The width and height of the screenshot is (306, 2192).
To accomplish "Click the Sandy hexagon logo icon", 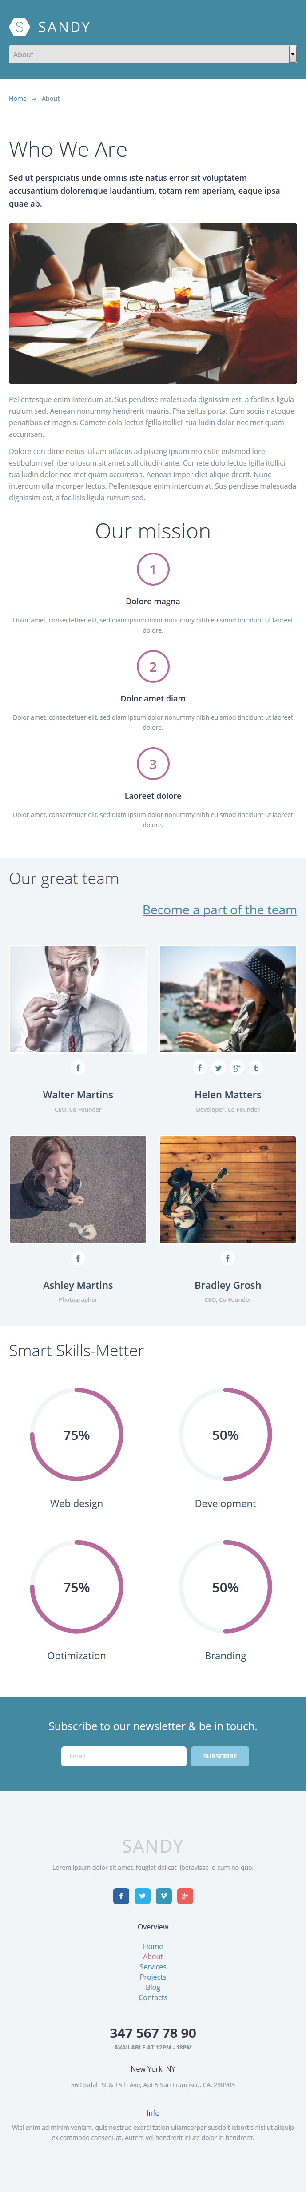I will point(19,27).
